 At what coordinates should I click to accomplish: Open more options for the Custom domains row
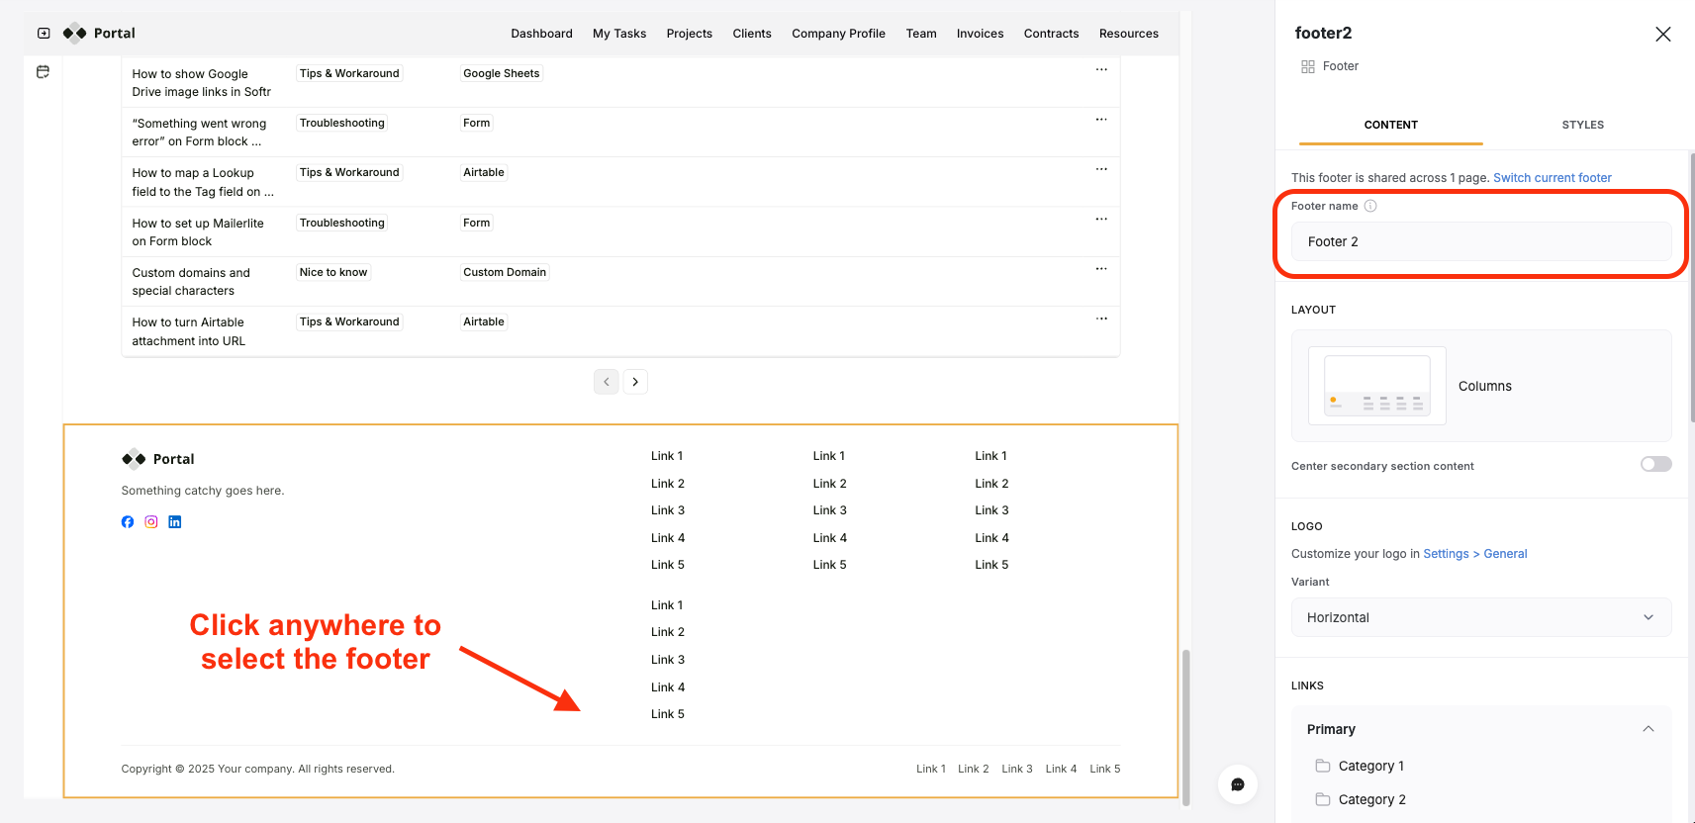point(1101,268)
